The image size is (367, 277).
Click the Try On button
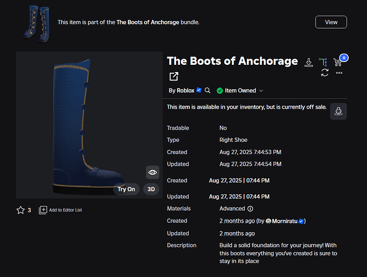(126, 189)
